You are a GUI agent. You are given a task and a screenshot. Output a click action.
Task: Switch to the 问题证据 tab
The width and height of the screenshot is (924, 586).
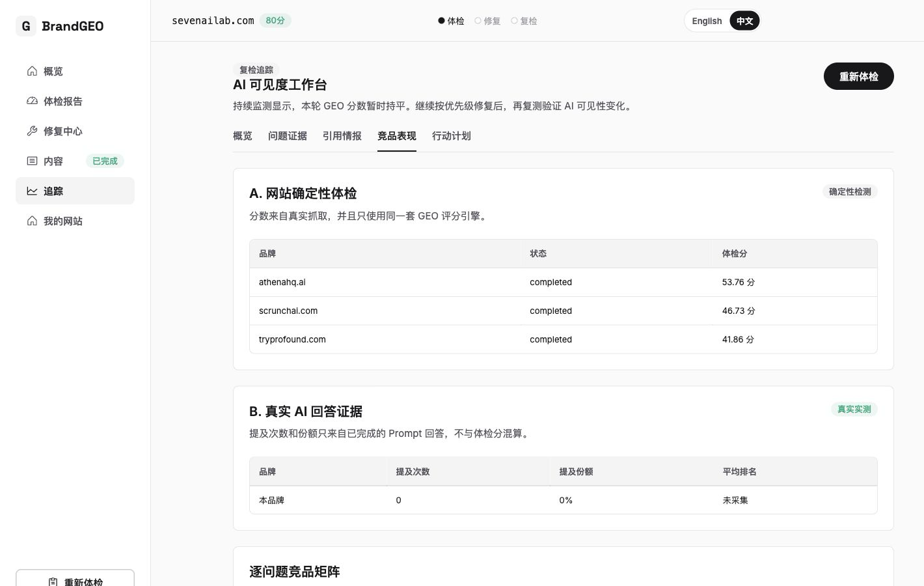[x=288, y=136]
